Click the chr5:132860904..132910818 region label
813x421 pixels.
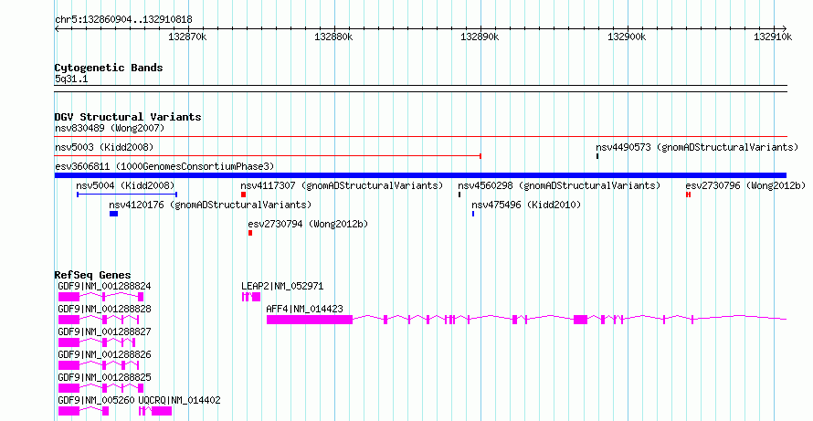[x=123, y=20]
